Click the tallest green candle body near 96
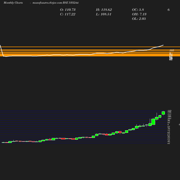The image size is (180, 180). 153,122
